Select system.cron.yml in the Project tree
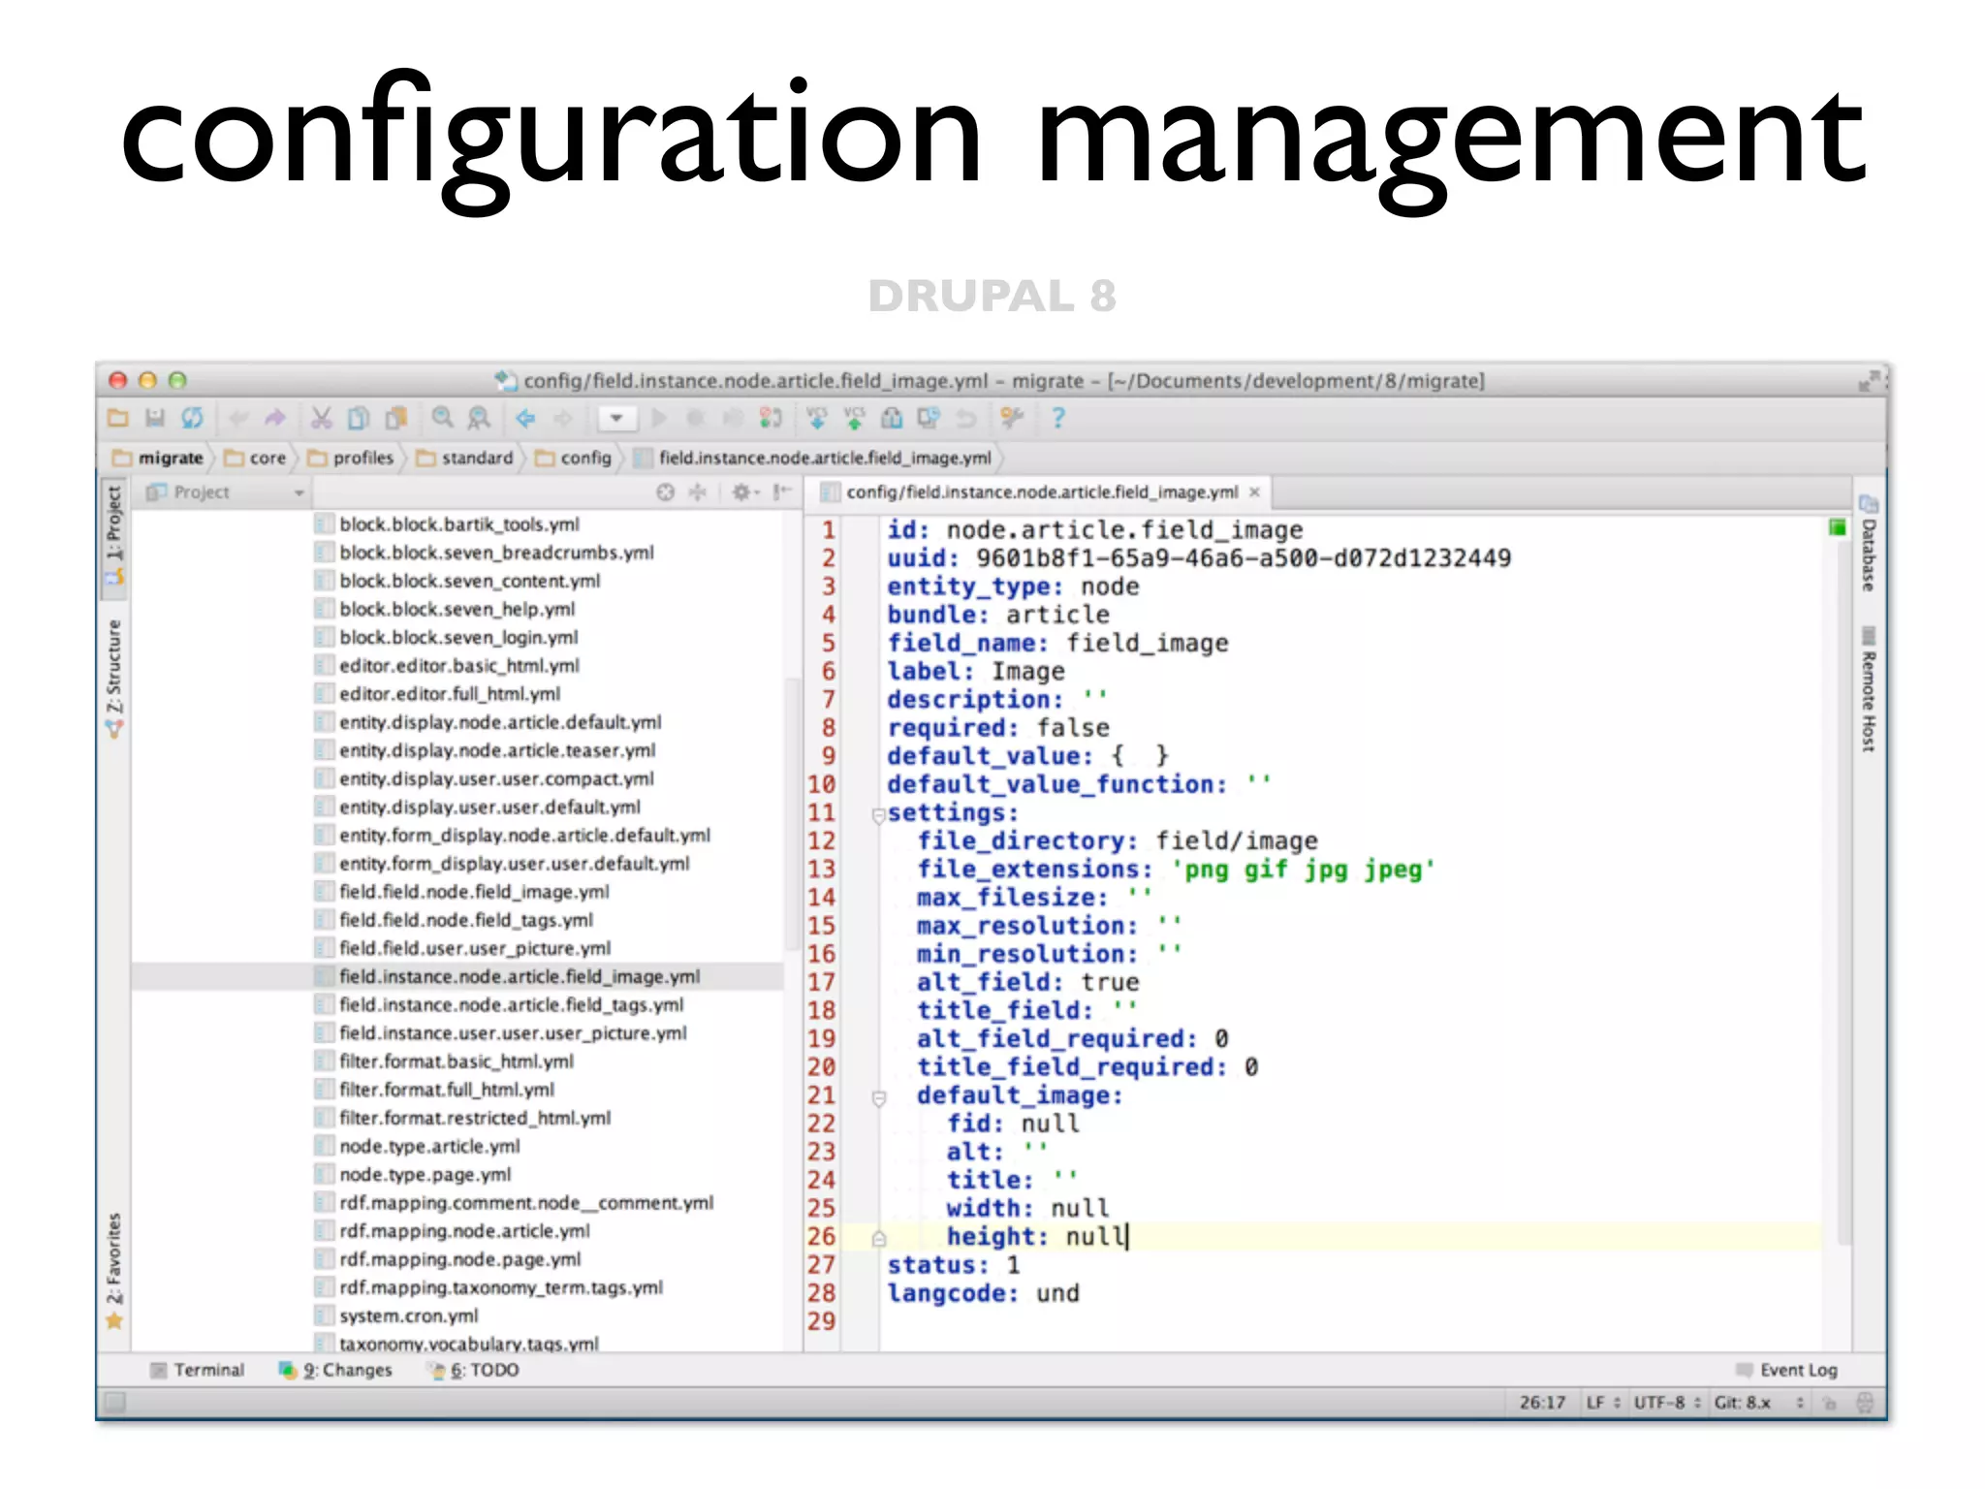The image size is (1985, 1489). click(x=408, y=1315)
